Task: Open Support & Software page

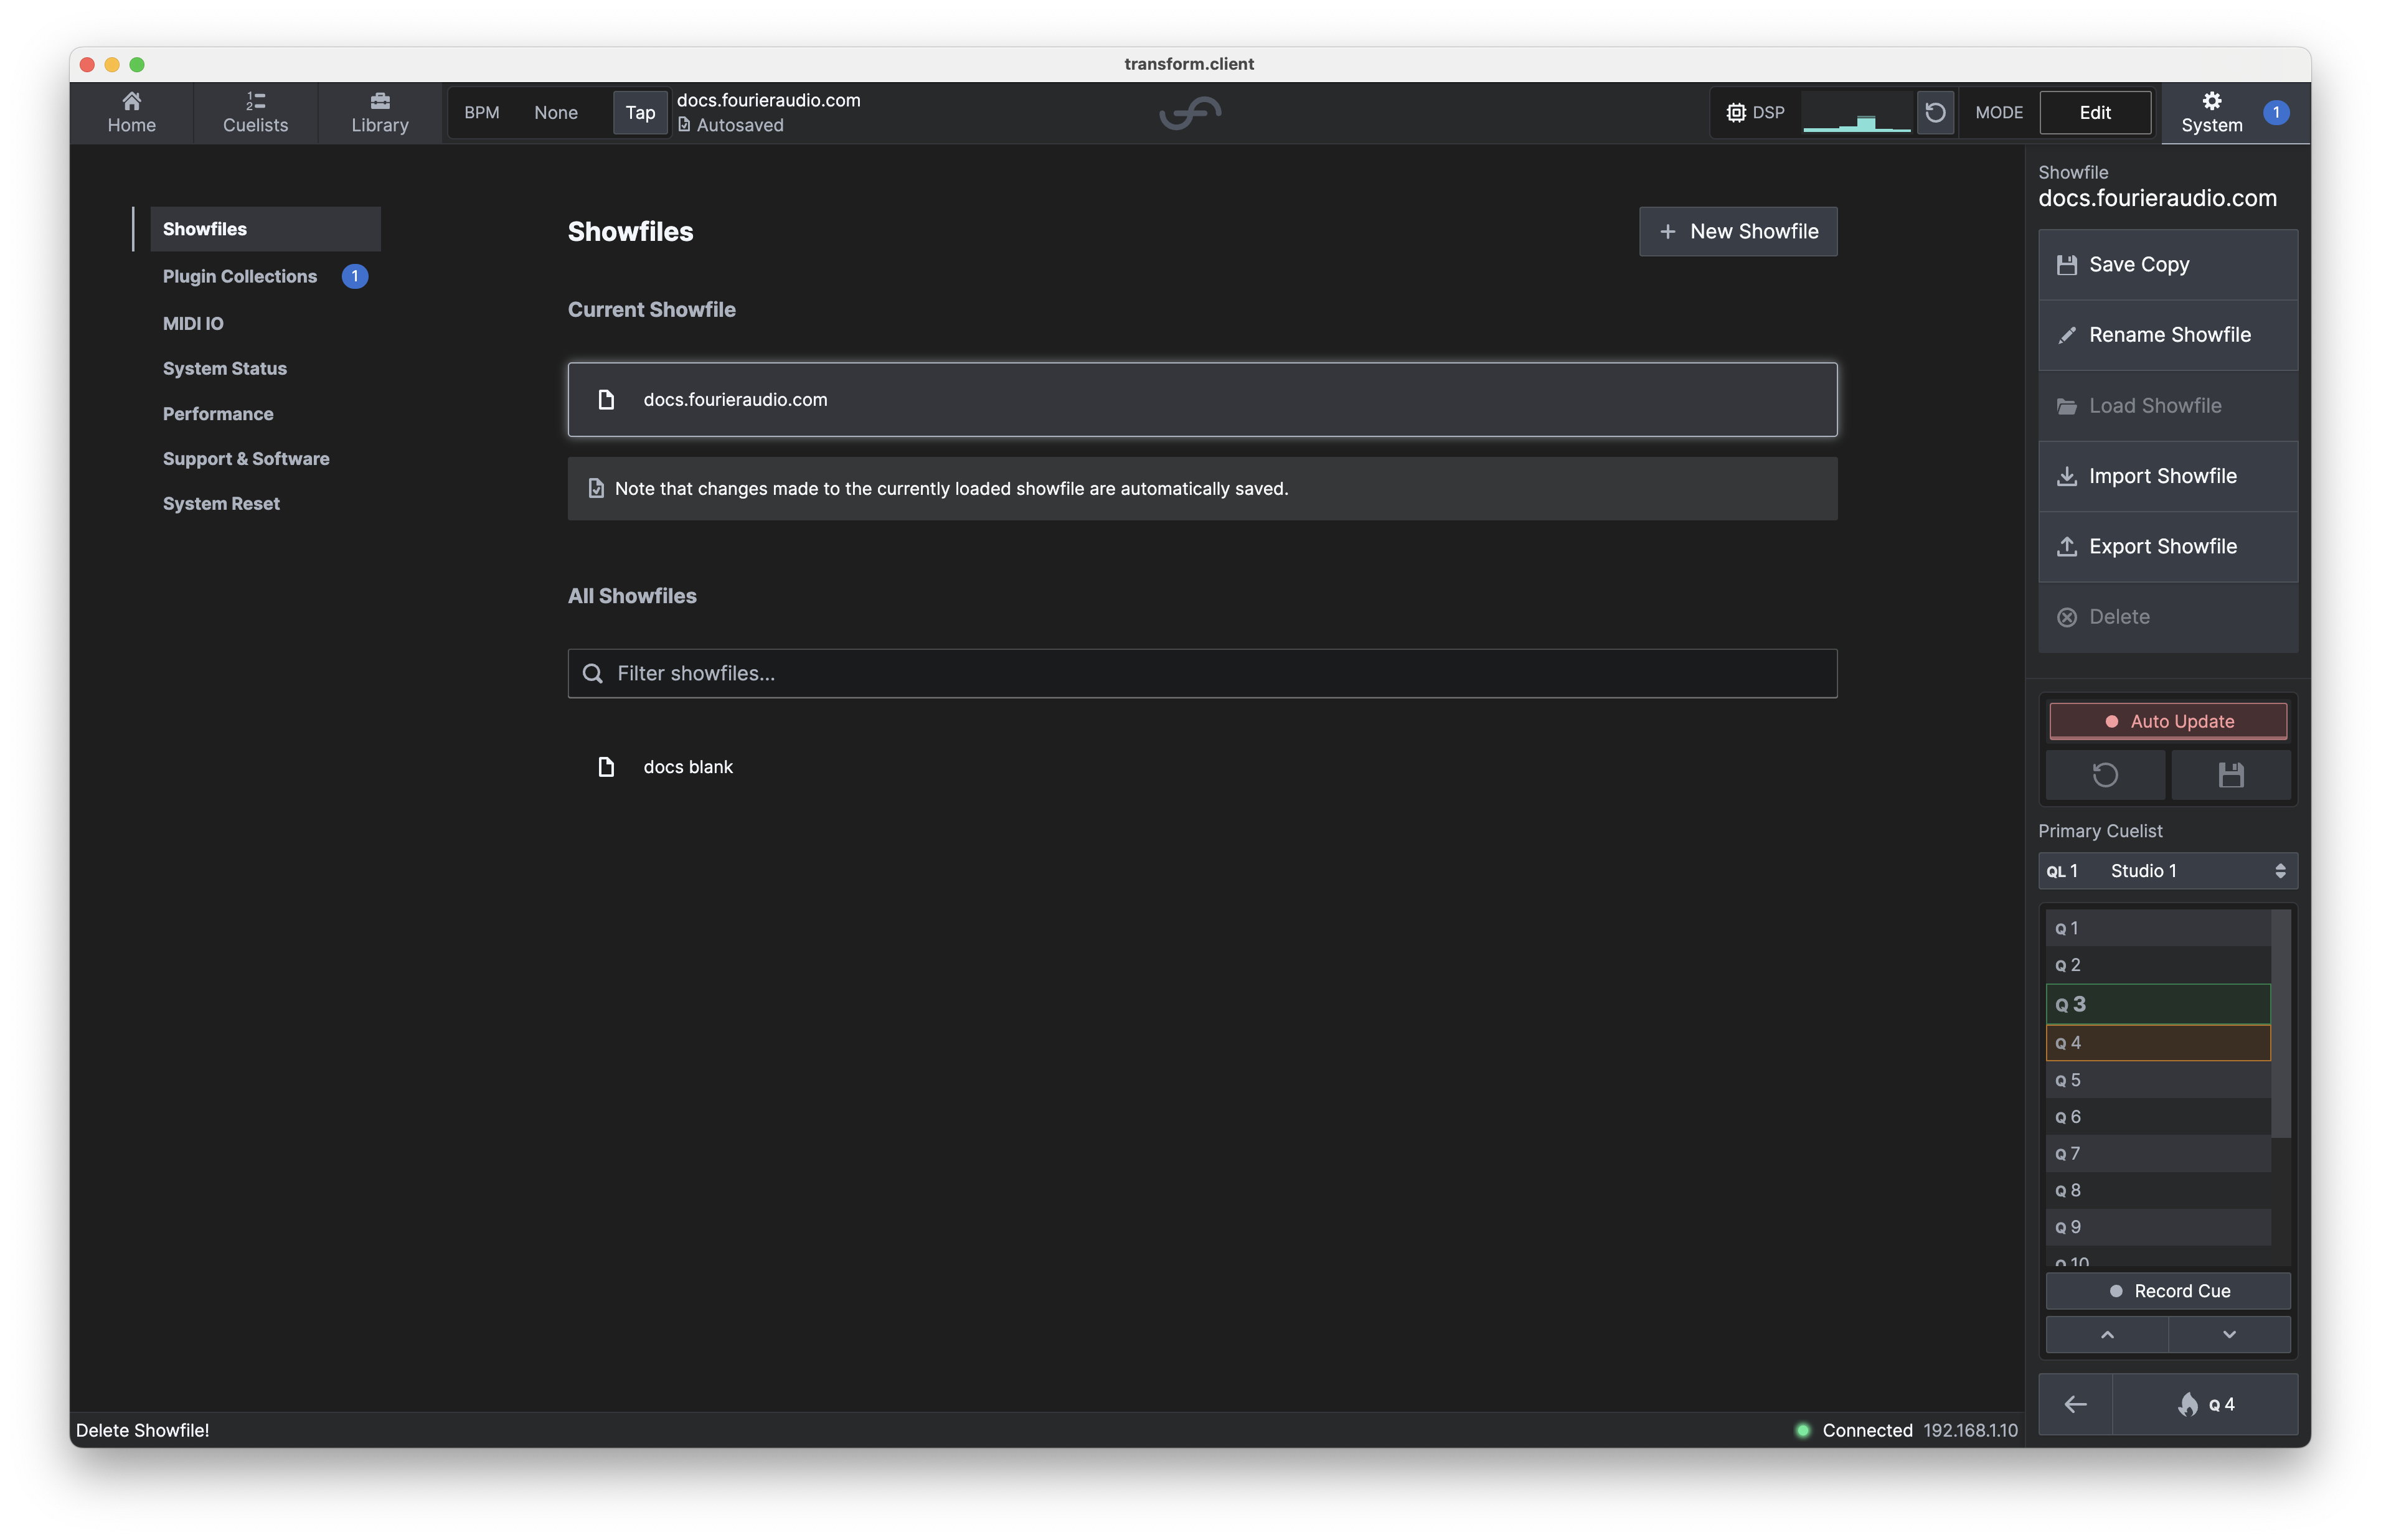Action: (246, 458)
